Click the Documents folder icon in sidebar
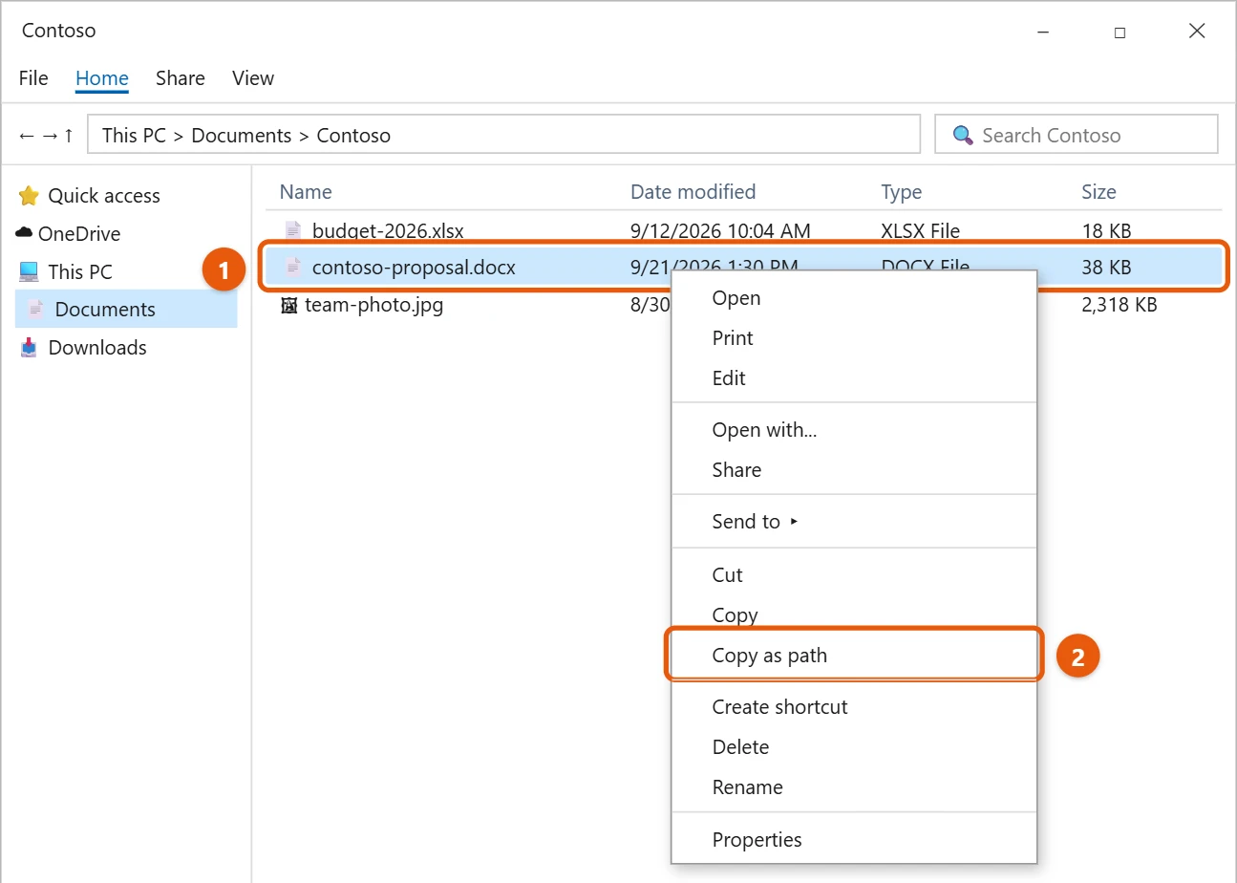The image size is (1237, 883). [35, 310]
